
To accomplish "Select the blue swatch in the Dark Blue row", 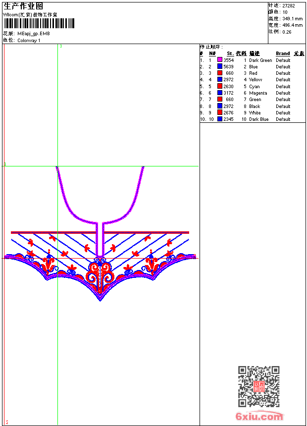I will point(220,119).
